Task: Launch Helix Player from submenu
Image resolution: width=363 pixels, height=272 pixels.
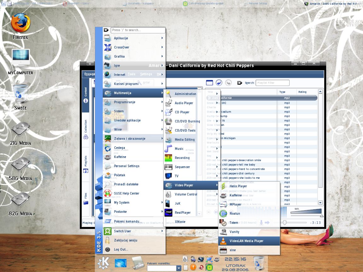Action: 249,186
